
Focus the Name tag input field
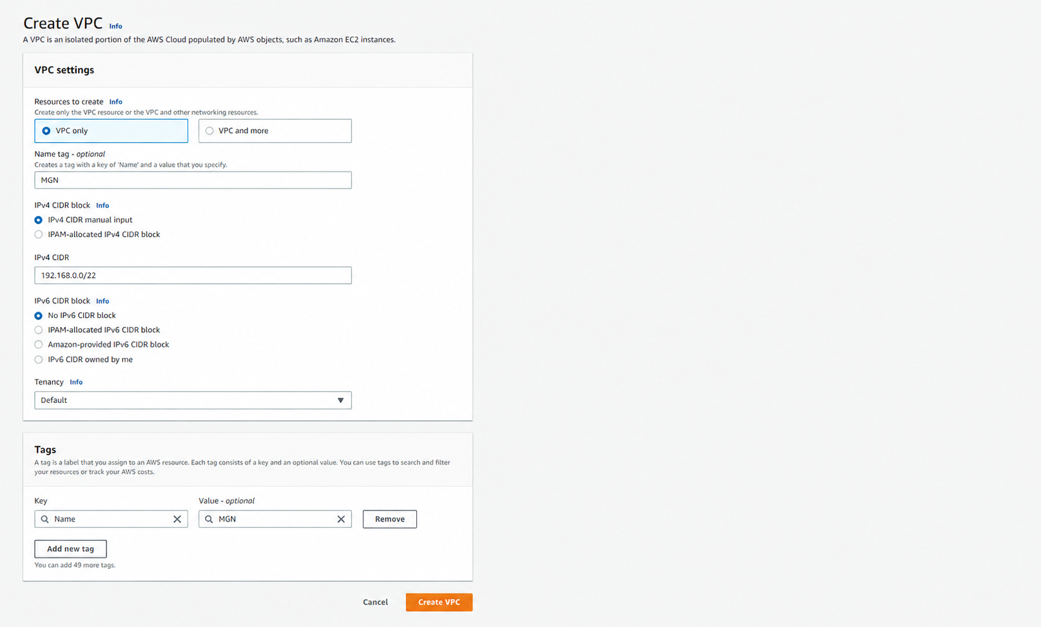[x=193, y=180]
